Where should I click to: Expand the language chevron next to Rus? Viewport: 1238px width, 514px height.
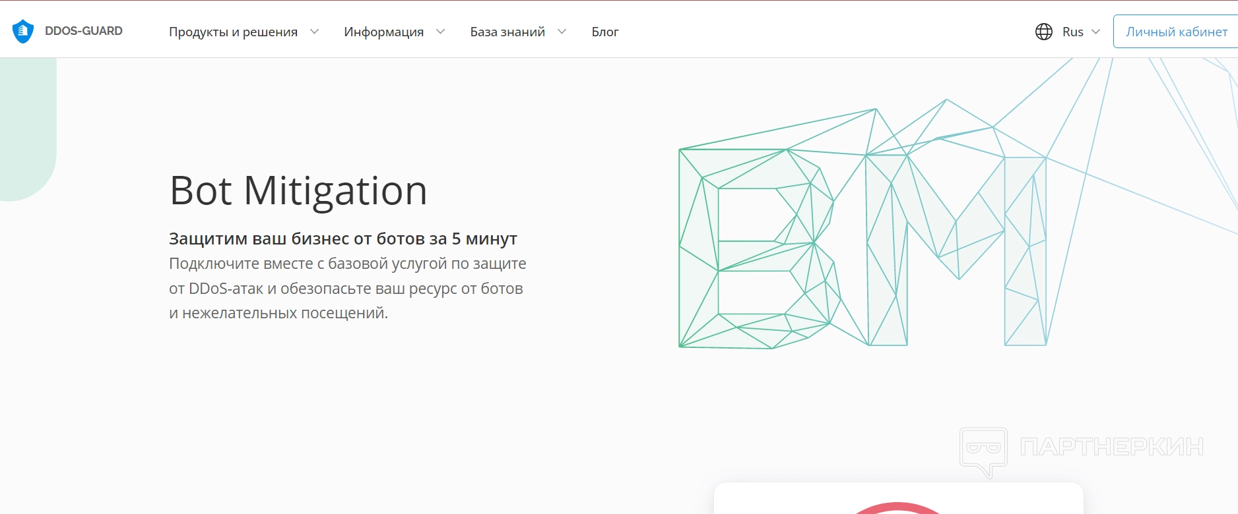click(x=1096, y=32)
